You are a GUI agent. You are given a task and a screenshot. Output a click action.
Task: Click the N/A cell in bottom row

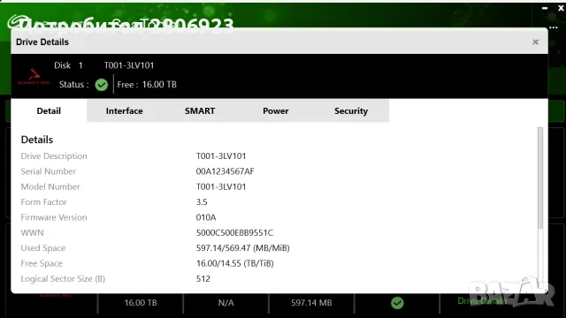226,303
